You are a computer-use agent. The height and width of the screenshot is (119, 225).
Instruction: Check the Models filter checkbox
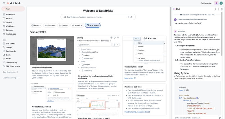(x=136, y=54)
